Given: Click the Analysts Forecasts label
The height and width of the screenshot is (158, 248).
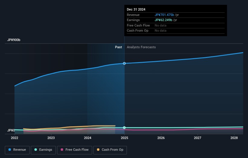Looking at the screenshot, I should click(141, 47).
